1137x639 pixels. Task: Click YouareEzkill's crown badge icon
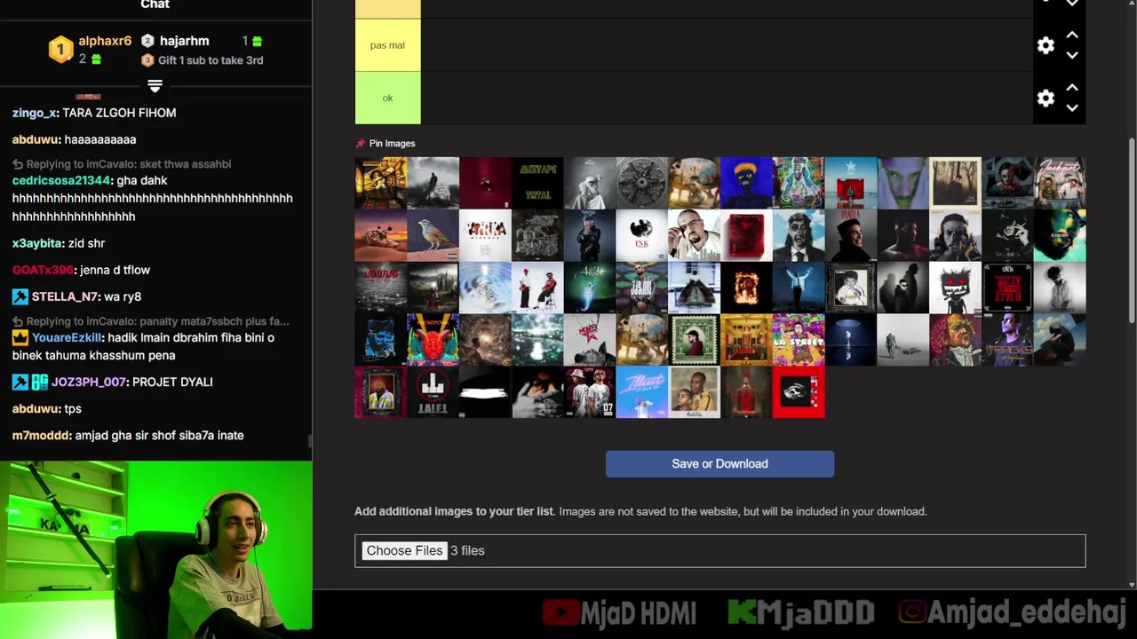(20, 337)
